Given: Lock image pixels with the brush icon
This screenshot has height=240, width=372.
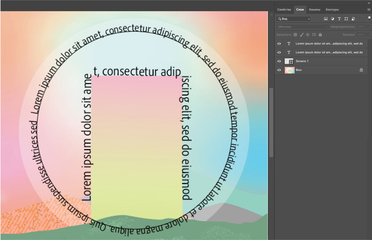Looking at the screenshot, I should click(x=301, y=35).
